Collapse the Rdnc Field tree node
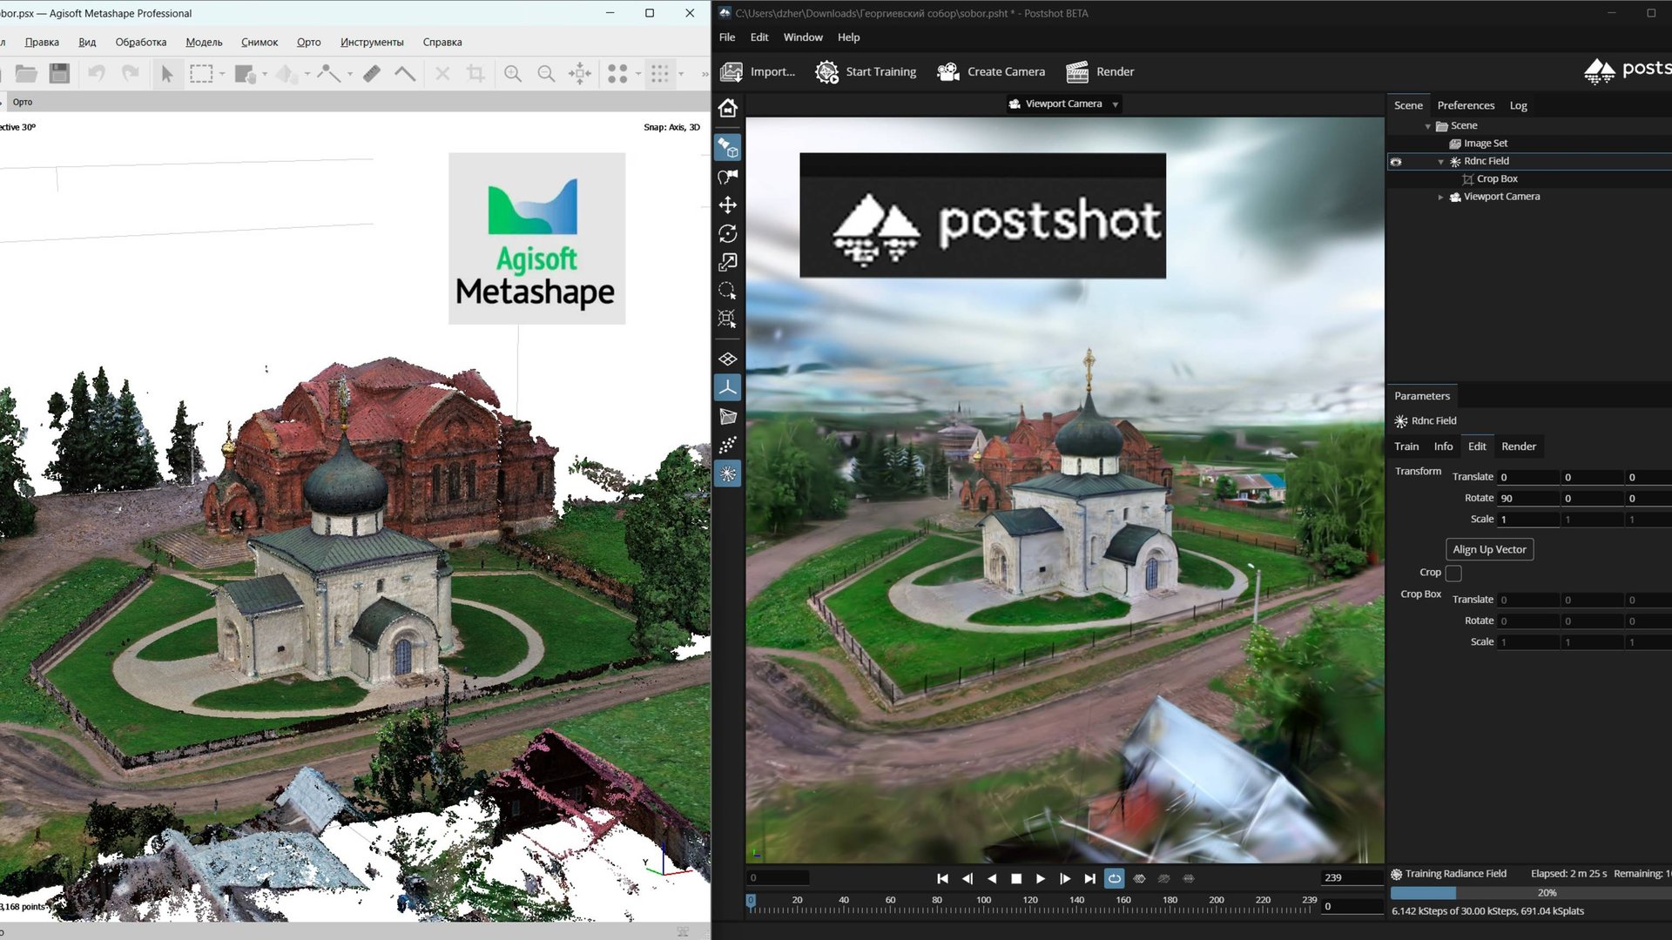Screen dimensions: 1672x940 (x=1440, y=162)
